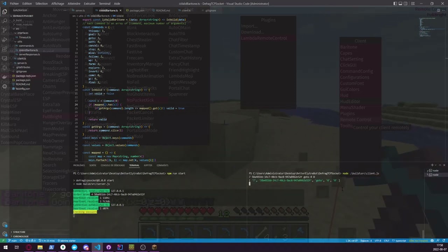Open Explorer views and more actions ellipsis

(66, 10)
